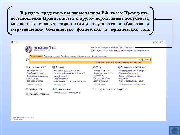Expand the все обзоры link
This screenshot has width=180, height=135.
pyautogui.click(x=99, y=84)
